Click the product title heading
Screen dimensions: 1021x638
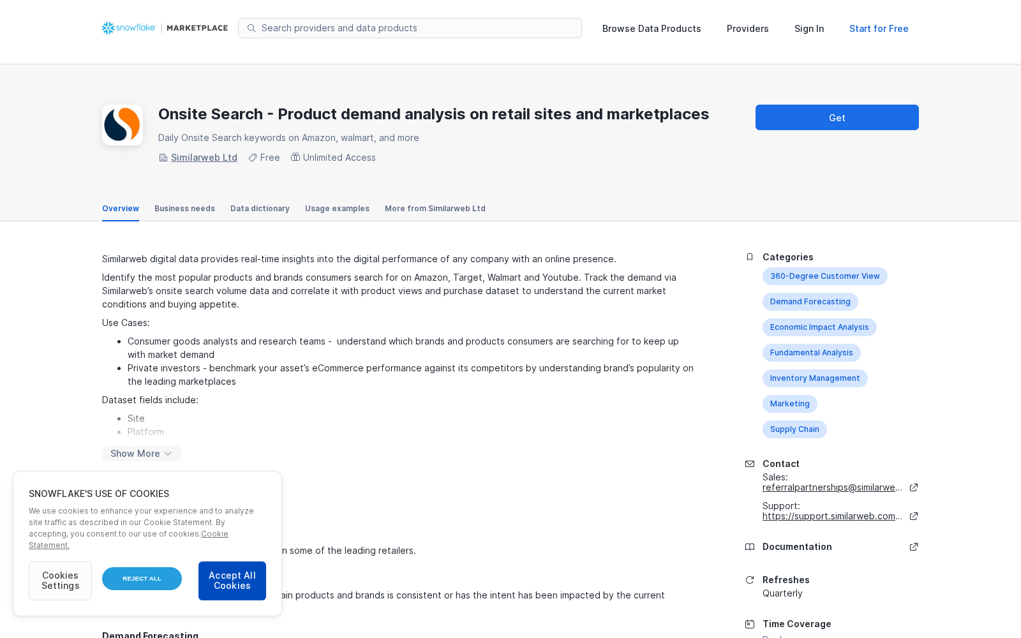(434, 114)
